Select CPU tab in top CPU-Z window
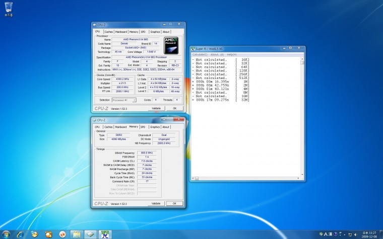Screen dimensions: 383x239 point(98,32)
